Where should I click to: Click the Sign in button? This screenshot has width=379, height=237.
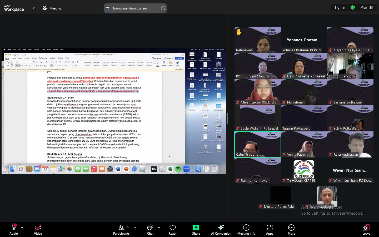[340, 8]
